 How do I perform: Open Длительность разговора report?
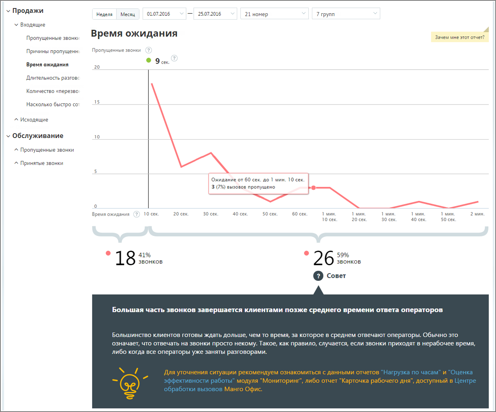pyautogui.click(x=53, y=78)
